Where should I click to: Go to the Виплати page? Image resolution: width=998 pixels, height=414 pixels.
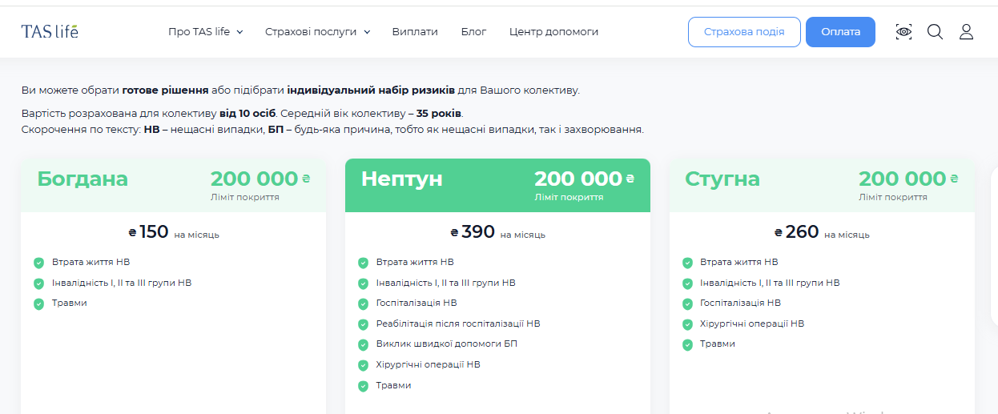tap(415, 32)
